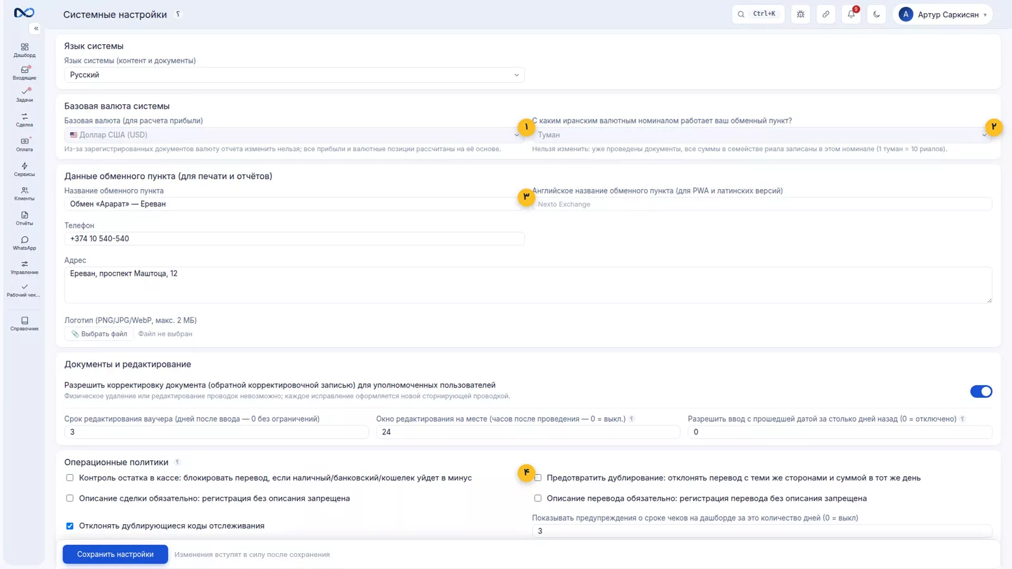Open the system language Русский dropdown

[294, 75]
